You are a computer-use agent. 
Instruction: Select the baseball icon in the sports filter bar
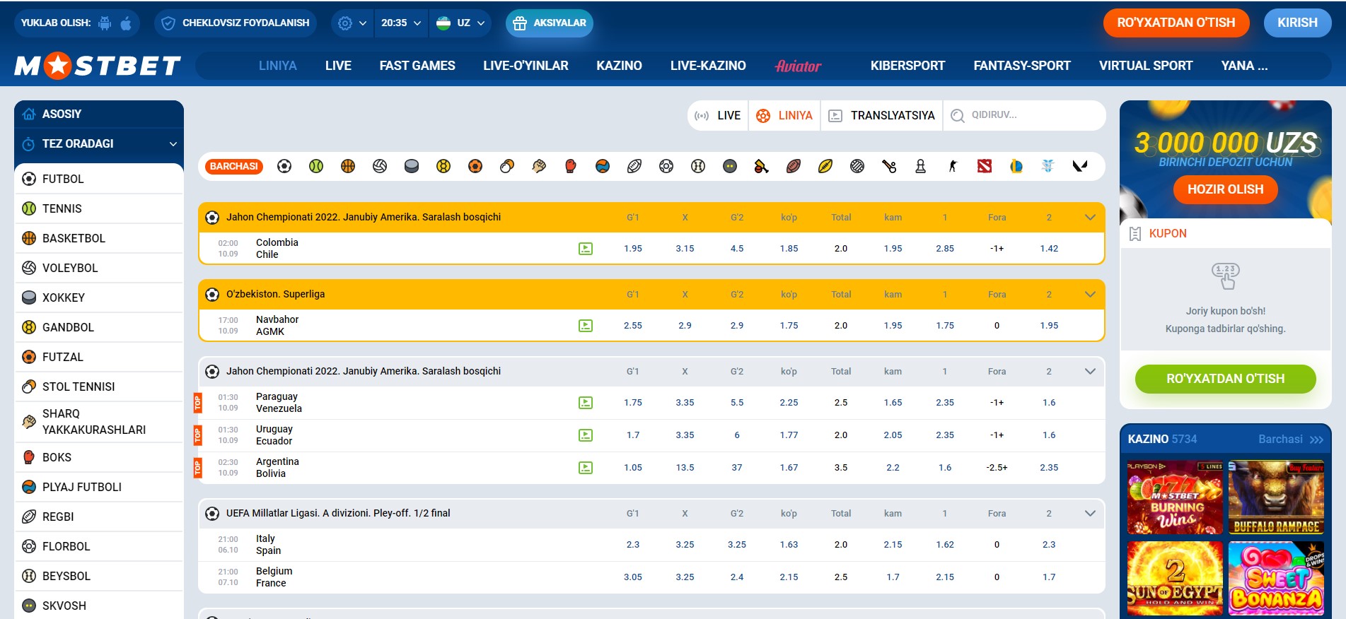pos(698,166)
